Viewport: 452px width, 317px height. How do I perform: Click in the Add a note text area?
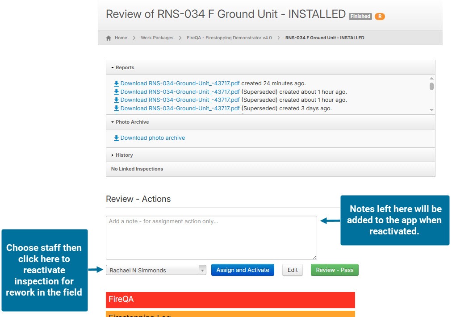(x=211, y=238)
